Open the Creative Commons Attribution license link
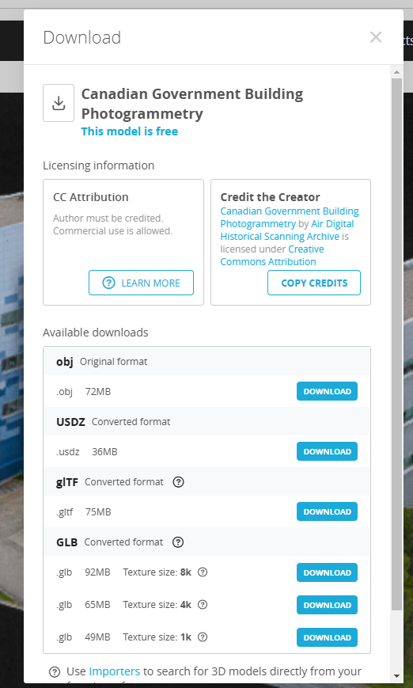Viewport: 413px width, 688px height. click(272, 256)
